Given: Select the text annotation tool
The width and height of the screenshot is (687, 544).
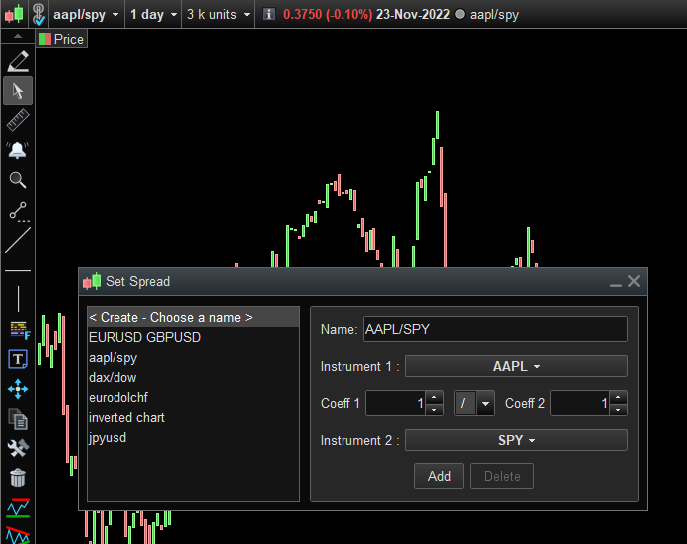Looking at the screenshot, I should coord(18,359).
